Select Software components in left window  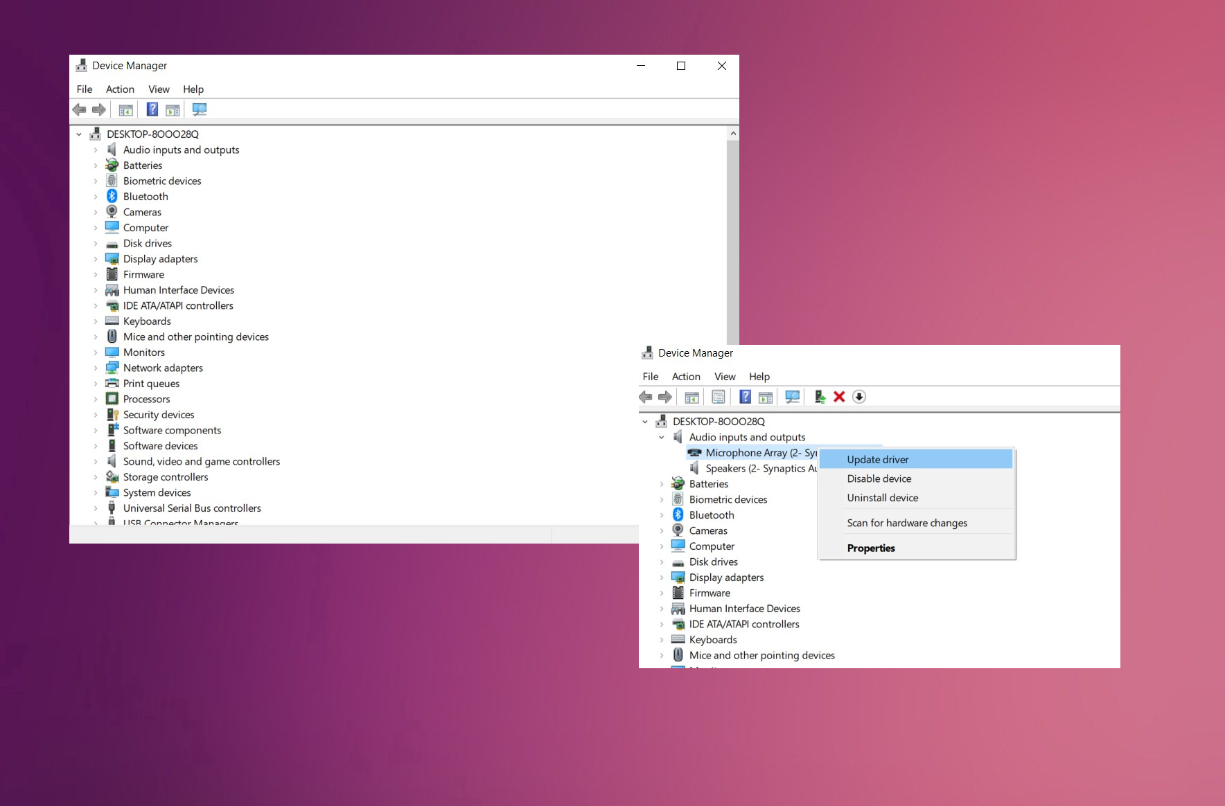tap(173, 430)
